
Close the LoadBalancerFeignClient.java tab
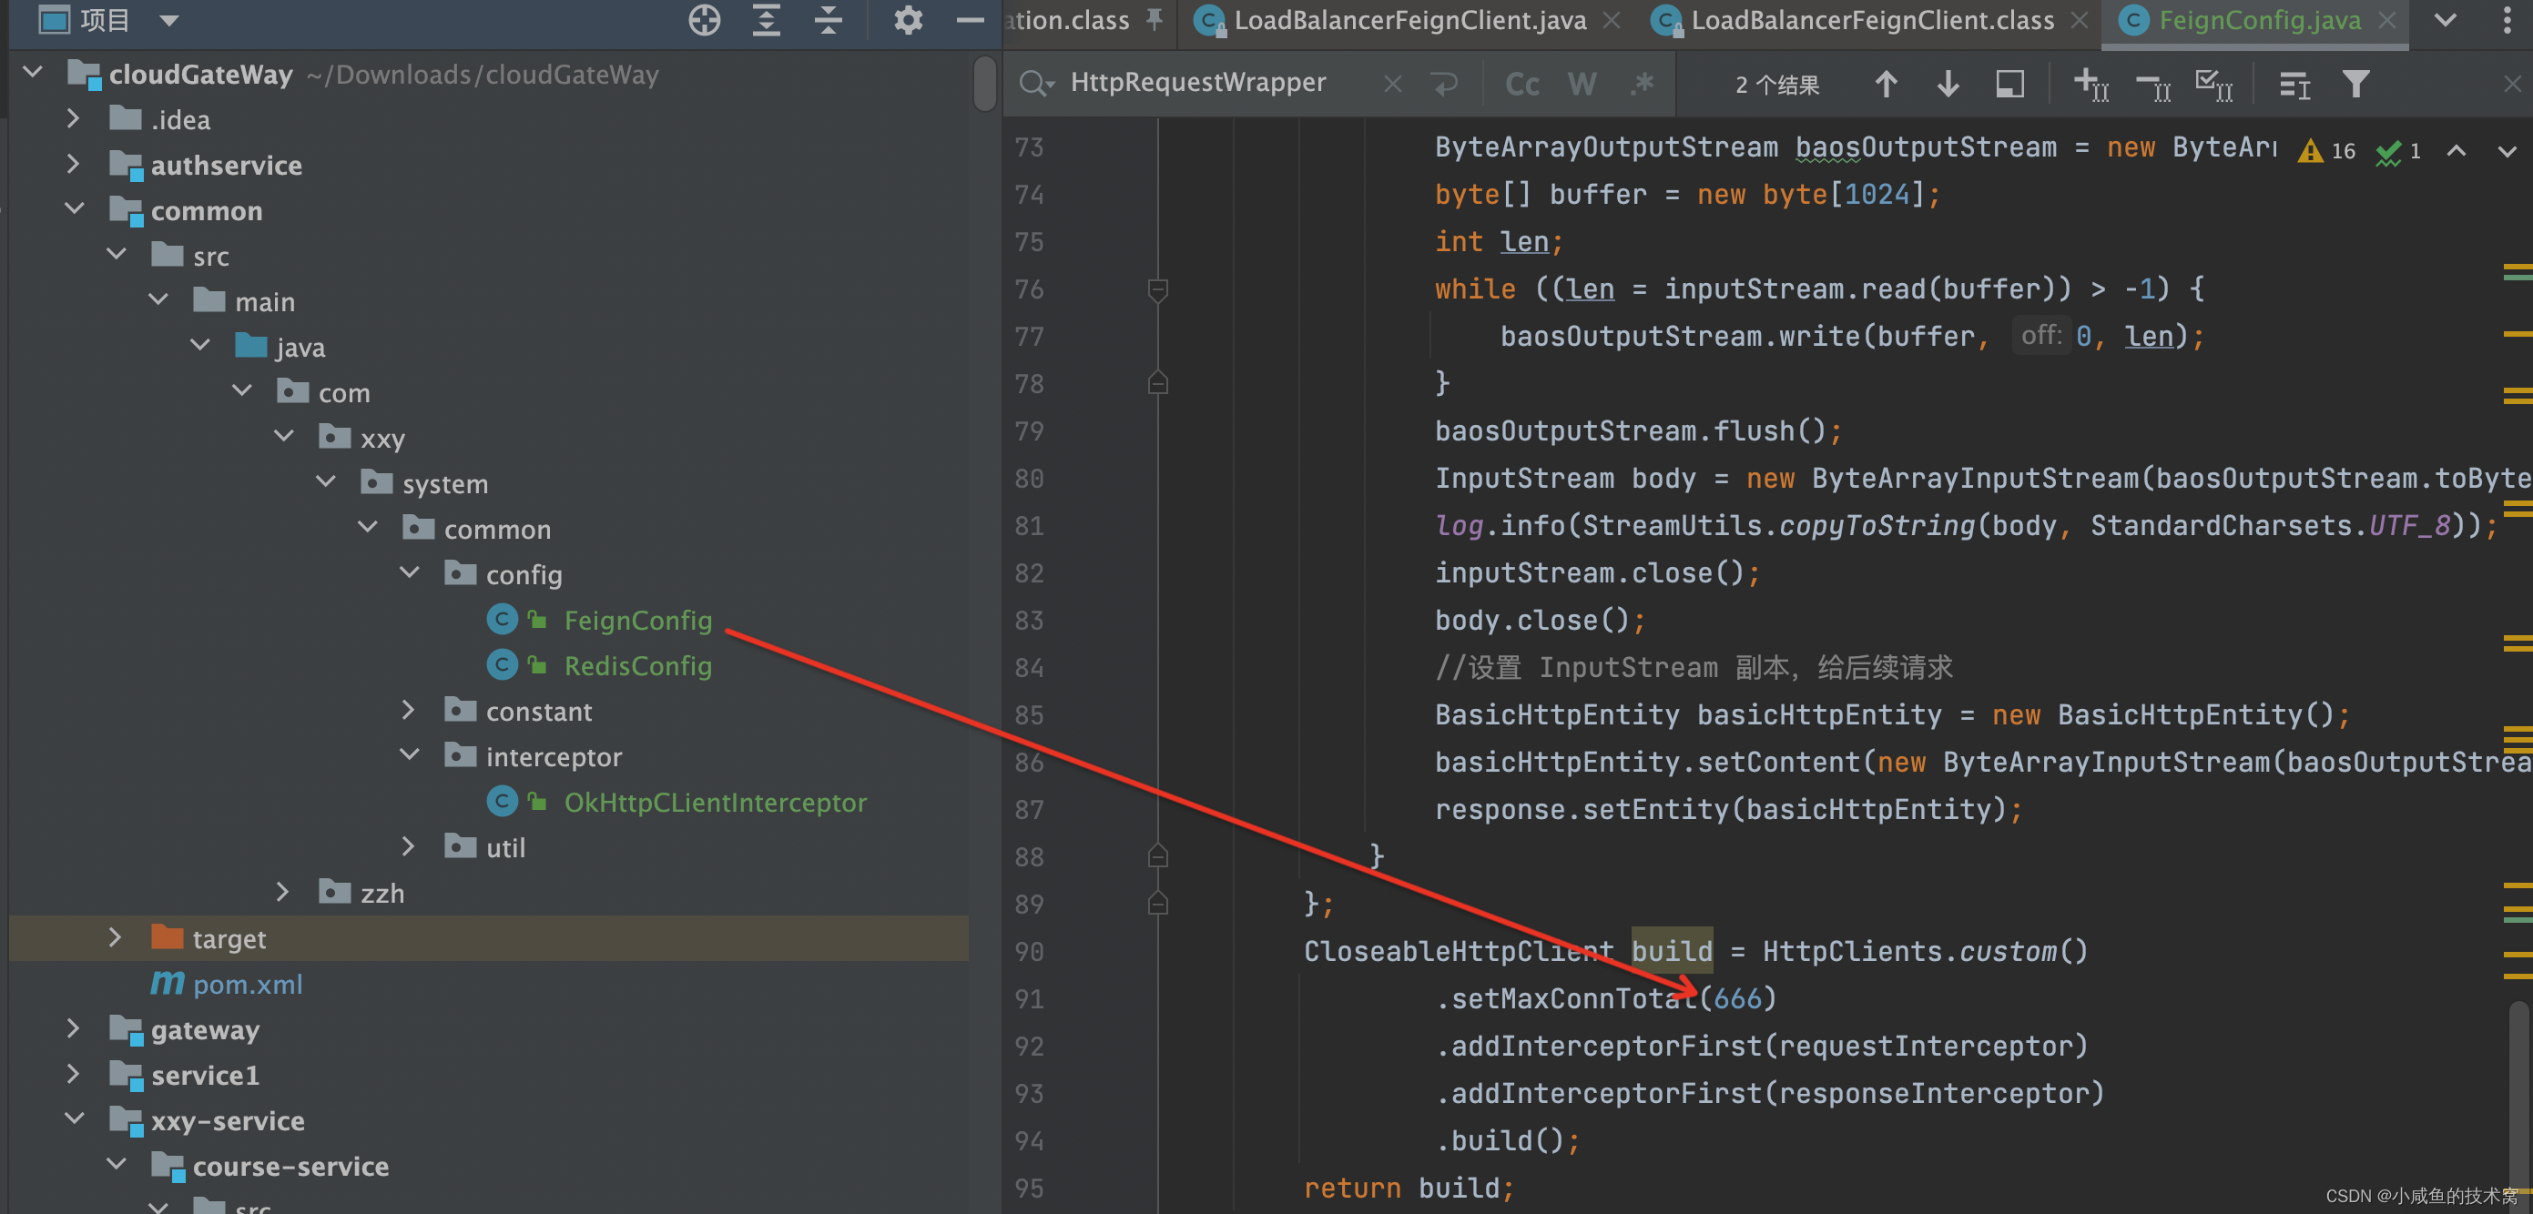click(1612, 21)
